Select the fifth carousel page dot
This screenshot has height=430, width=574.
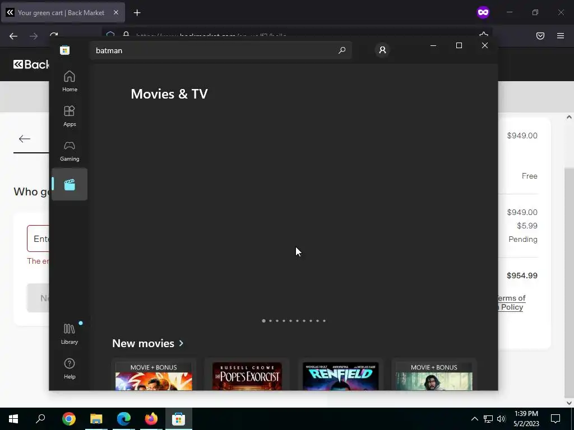(x=290, y=321)
